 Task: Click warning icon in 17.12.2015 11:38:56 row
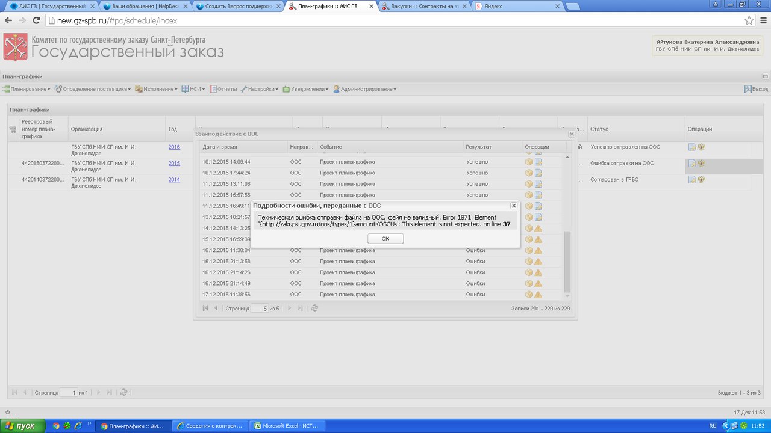click(538, 295)
